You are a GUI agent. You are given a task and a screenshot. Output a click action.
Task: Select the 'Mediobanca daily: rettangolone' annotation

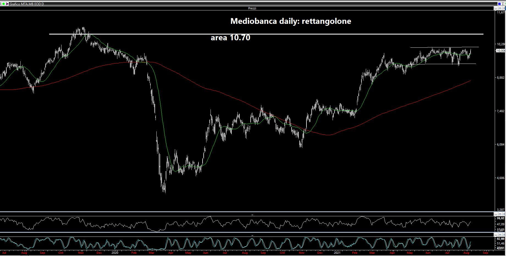(x=291, y=21)
